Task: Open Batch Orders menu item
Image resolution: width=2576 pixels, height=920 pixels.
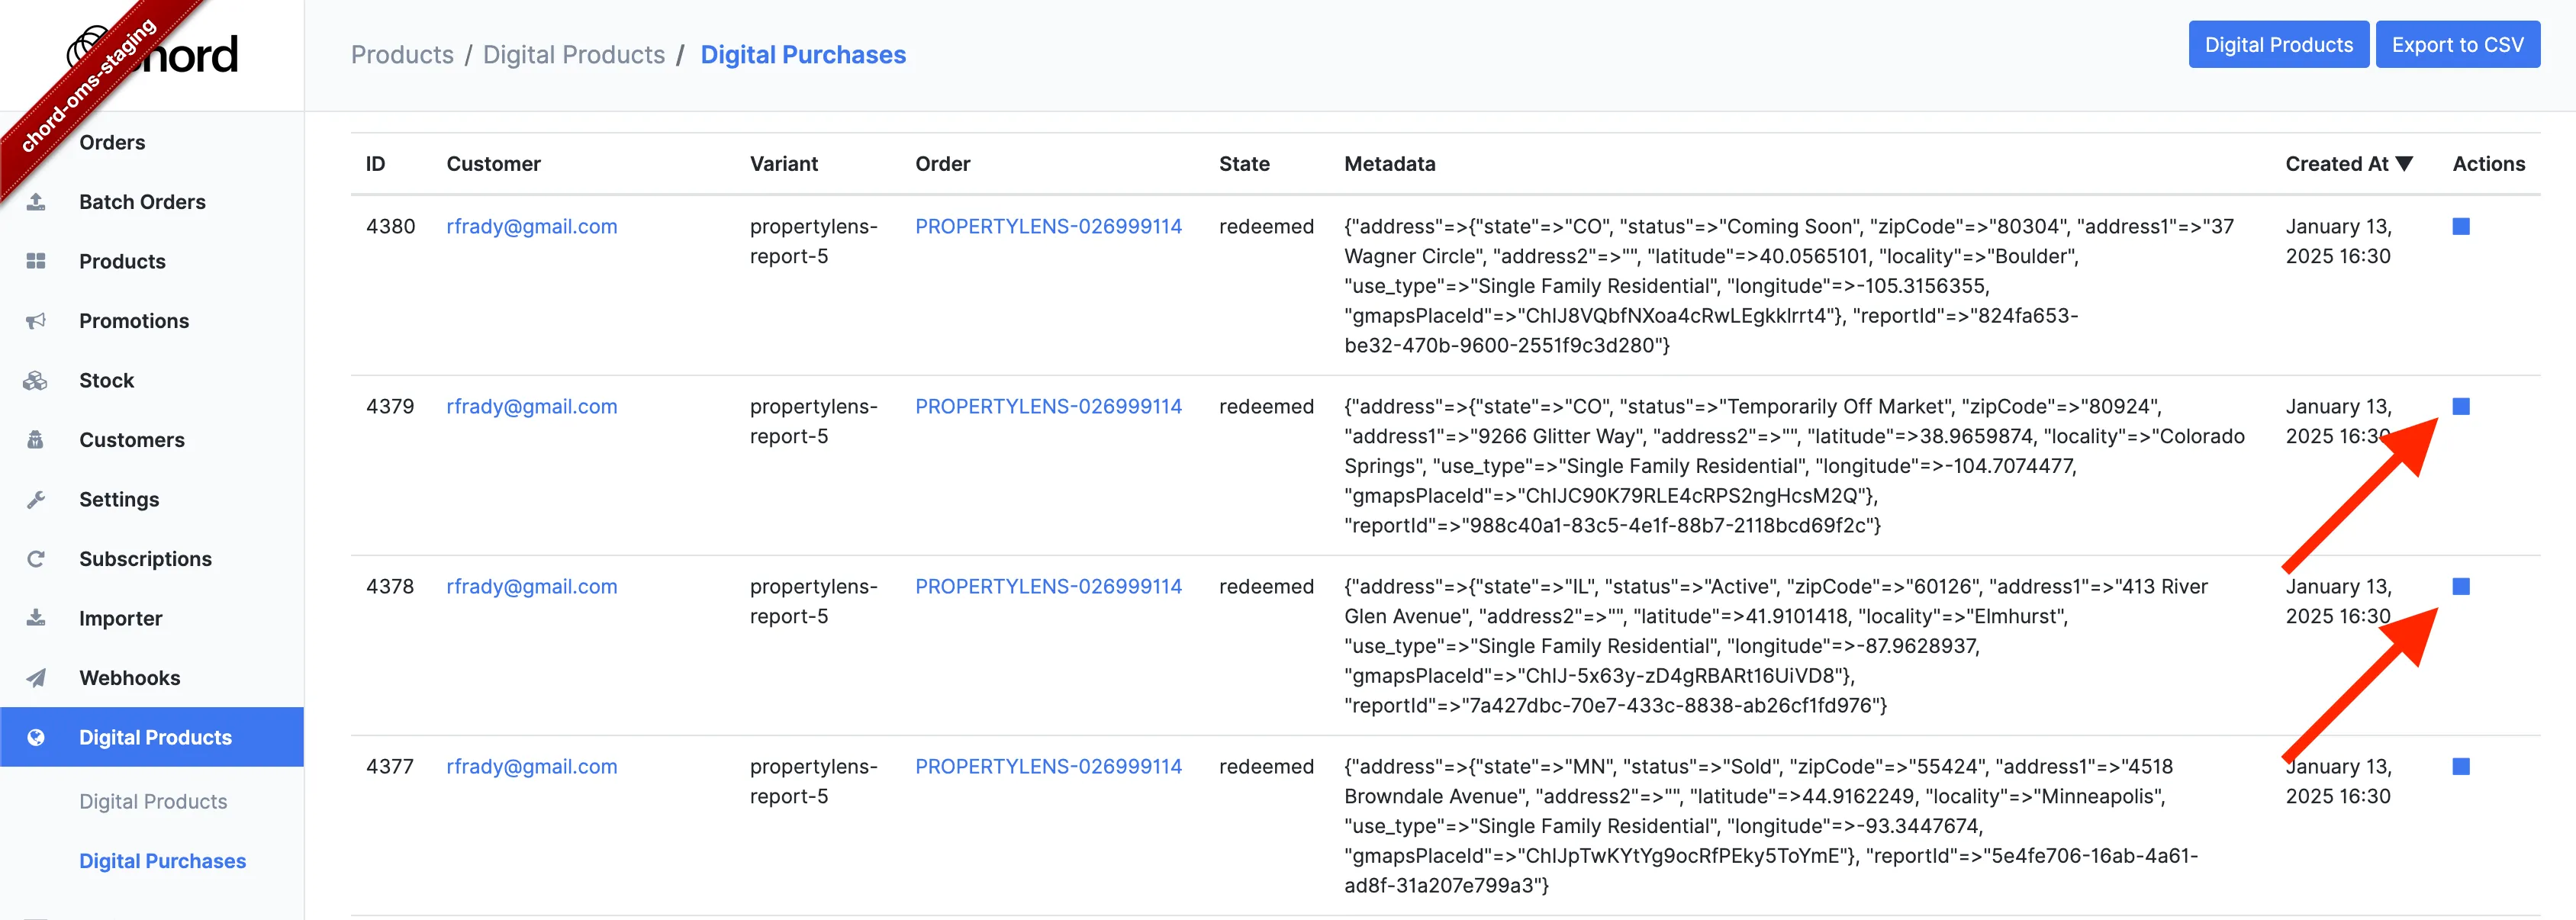Action: [x=142, y=202]
